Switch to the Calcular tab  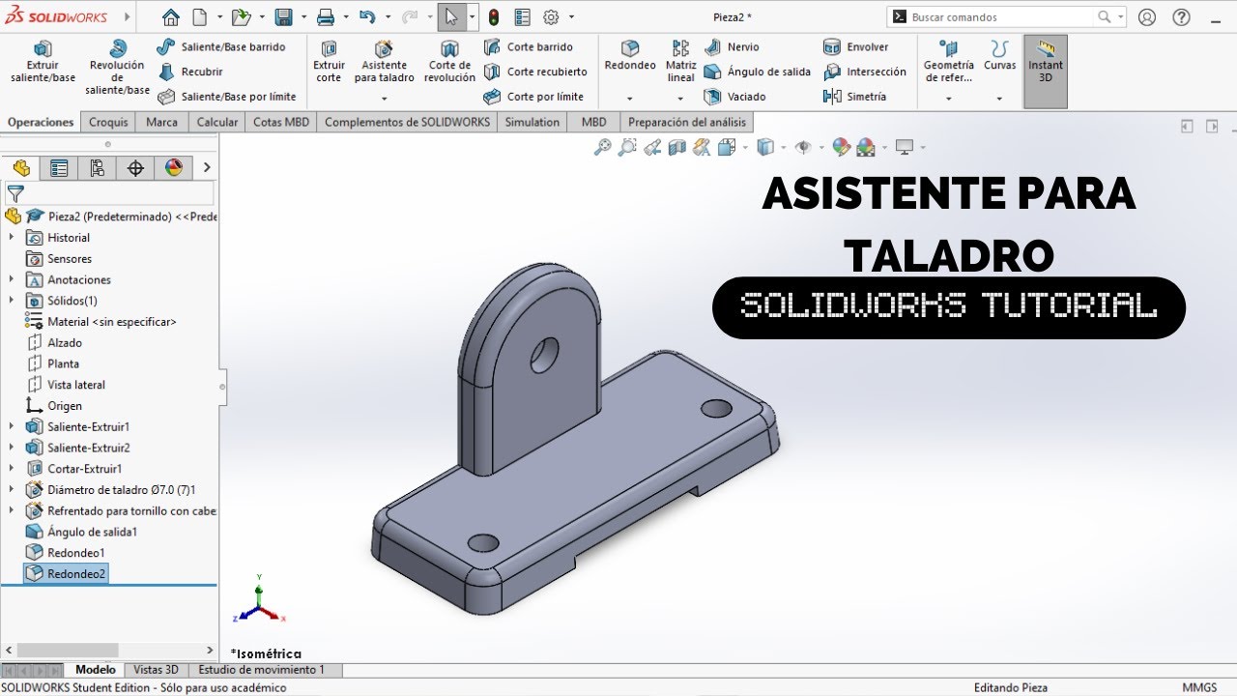[x=217, y=122]
